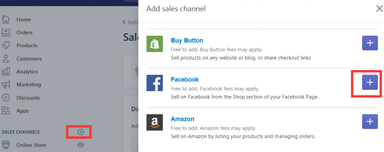Viewport: 384px width, 152px height.
Task: Click the Orders inbox icon
Action: pyautogui.click(x=6, y=33)
